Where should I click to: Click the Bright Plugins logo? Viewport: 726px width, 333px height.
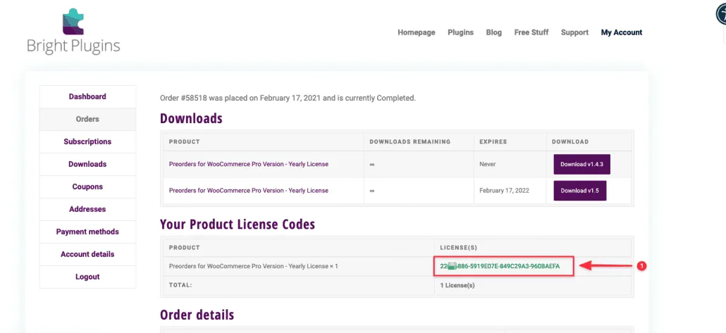click(73, 32)
